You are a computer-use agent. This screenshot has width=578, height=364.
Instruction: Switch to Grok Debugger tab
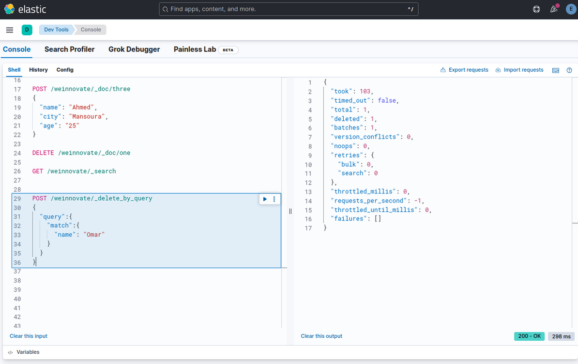(133, 49)
